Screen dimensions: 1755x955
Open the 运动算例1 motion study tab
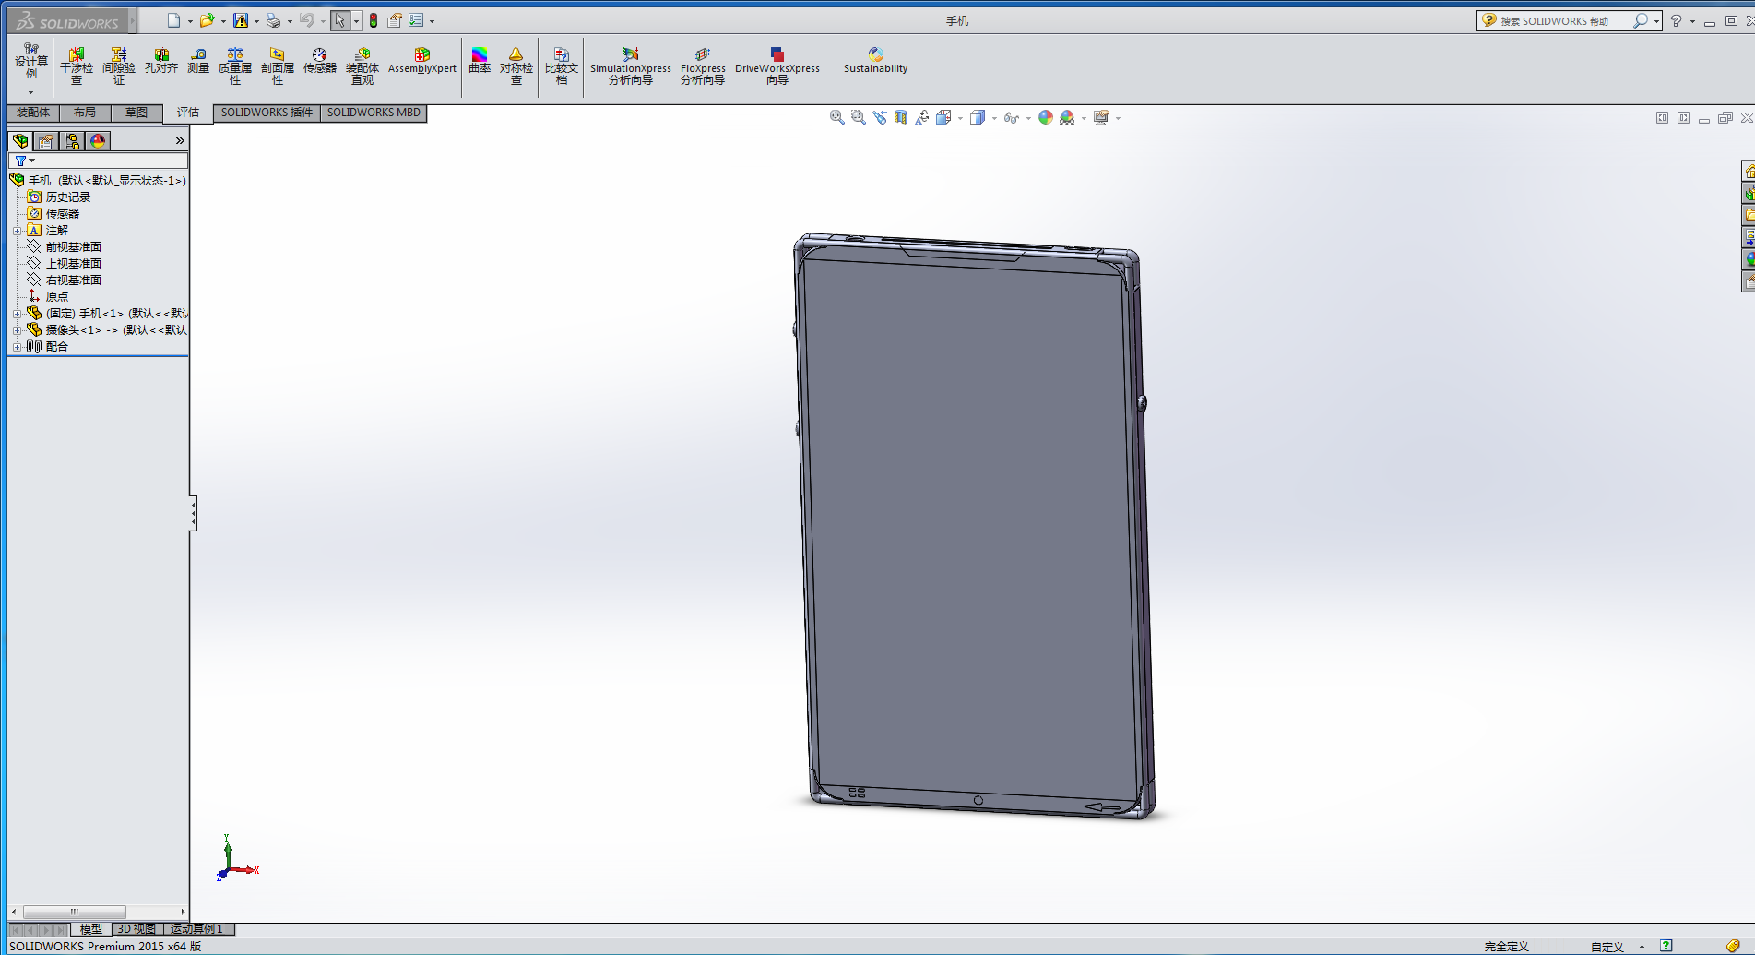click(196, 929)
